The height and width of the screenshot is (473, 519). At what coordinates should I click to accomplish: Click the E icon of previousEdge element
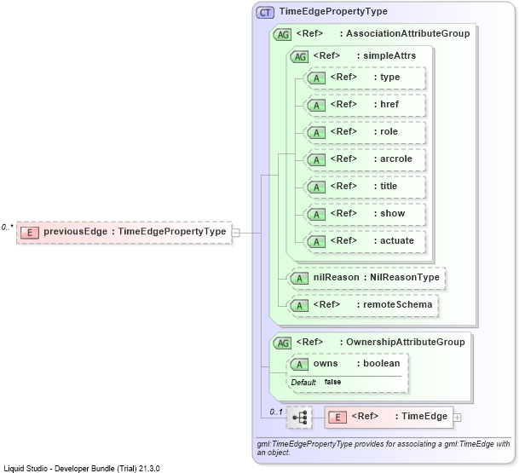pos(30,233)
